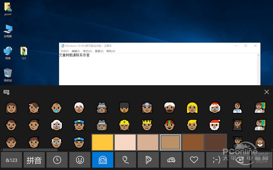Switch to the 拼音 input keyboard
Viewport: 273px width, 170px height.
pyautogui.click(x=34, y=160)
